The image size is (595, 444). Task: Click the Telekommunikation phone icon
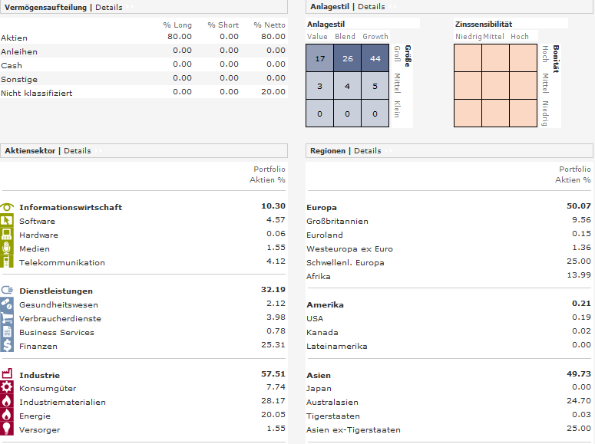(x=6, y=261)
